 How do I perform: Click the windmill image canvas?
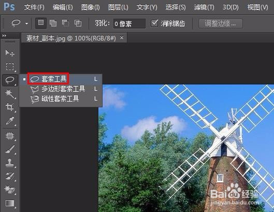(186, 148)
